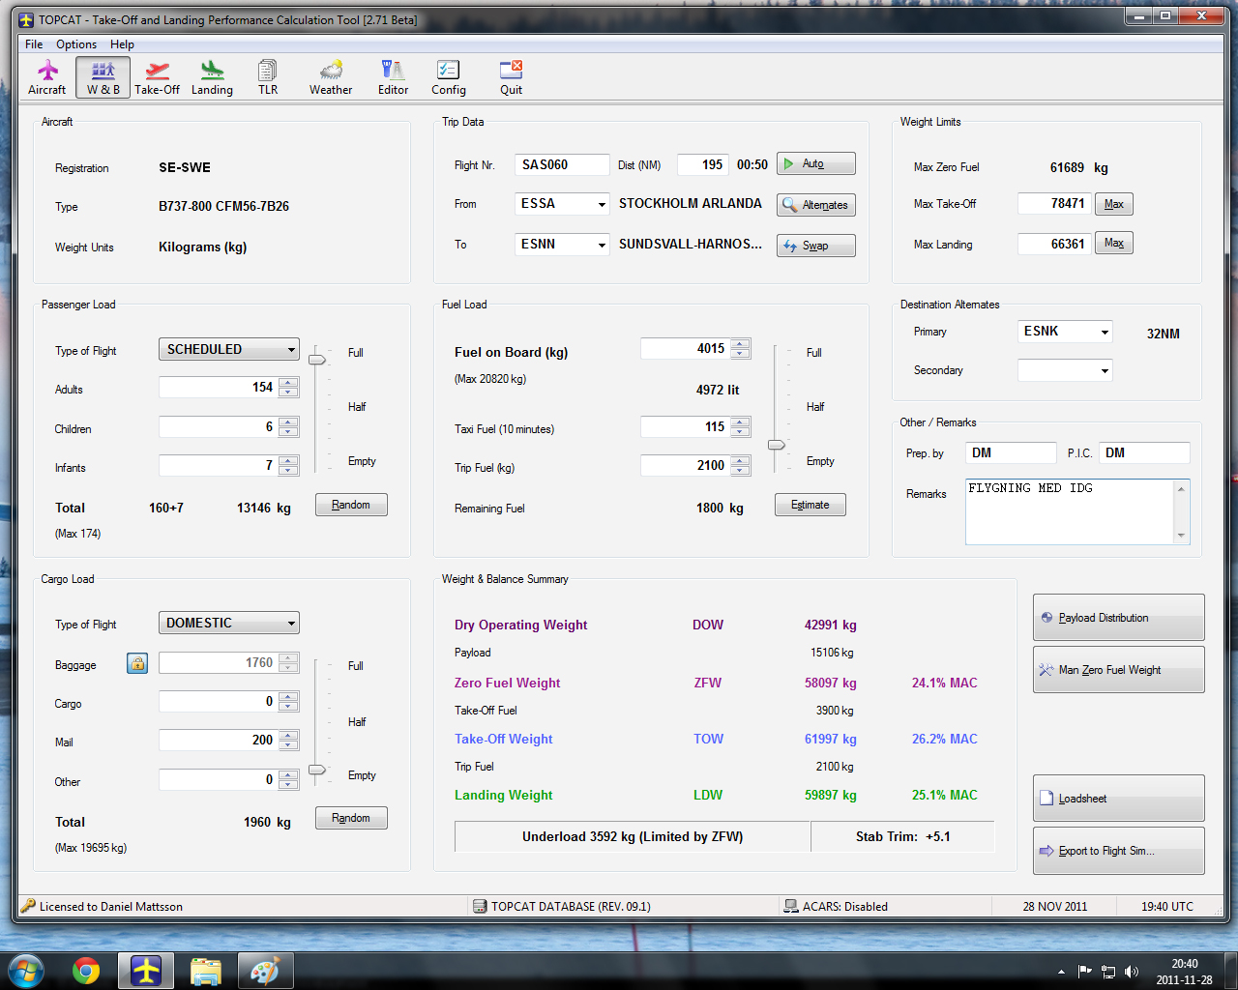Increase the Cargo weight value

pos(288,697)
